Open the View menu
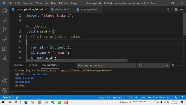The image size is (186, 105). coord(39,3)
